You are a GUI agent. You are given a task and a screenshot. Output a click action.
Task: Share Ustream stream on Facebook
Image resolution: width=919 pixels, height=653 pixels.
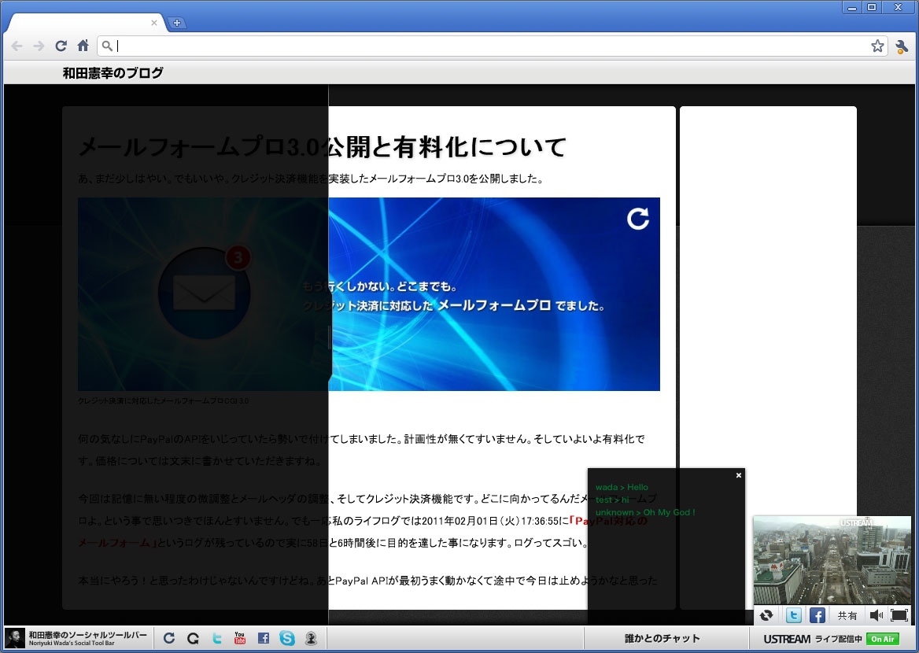tap(818, 615)
